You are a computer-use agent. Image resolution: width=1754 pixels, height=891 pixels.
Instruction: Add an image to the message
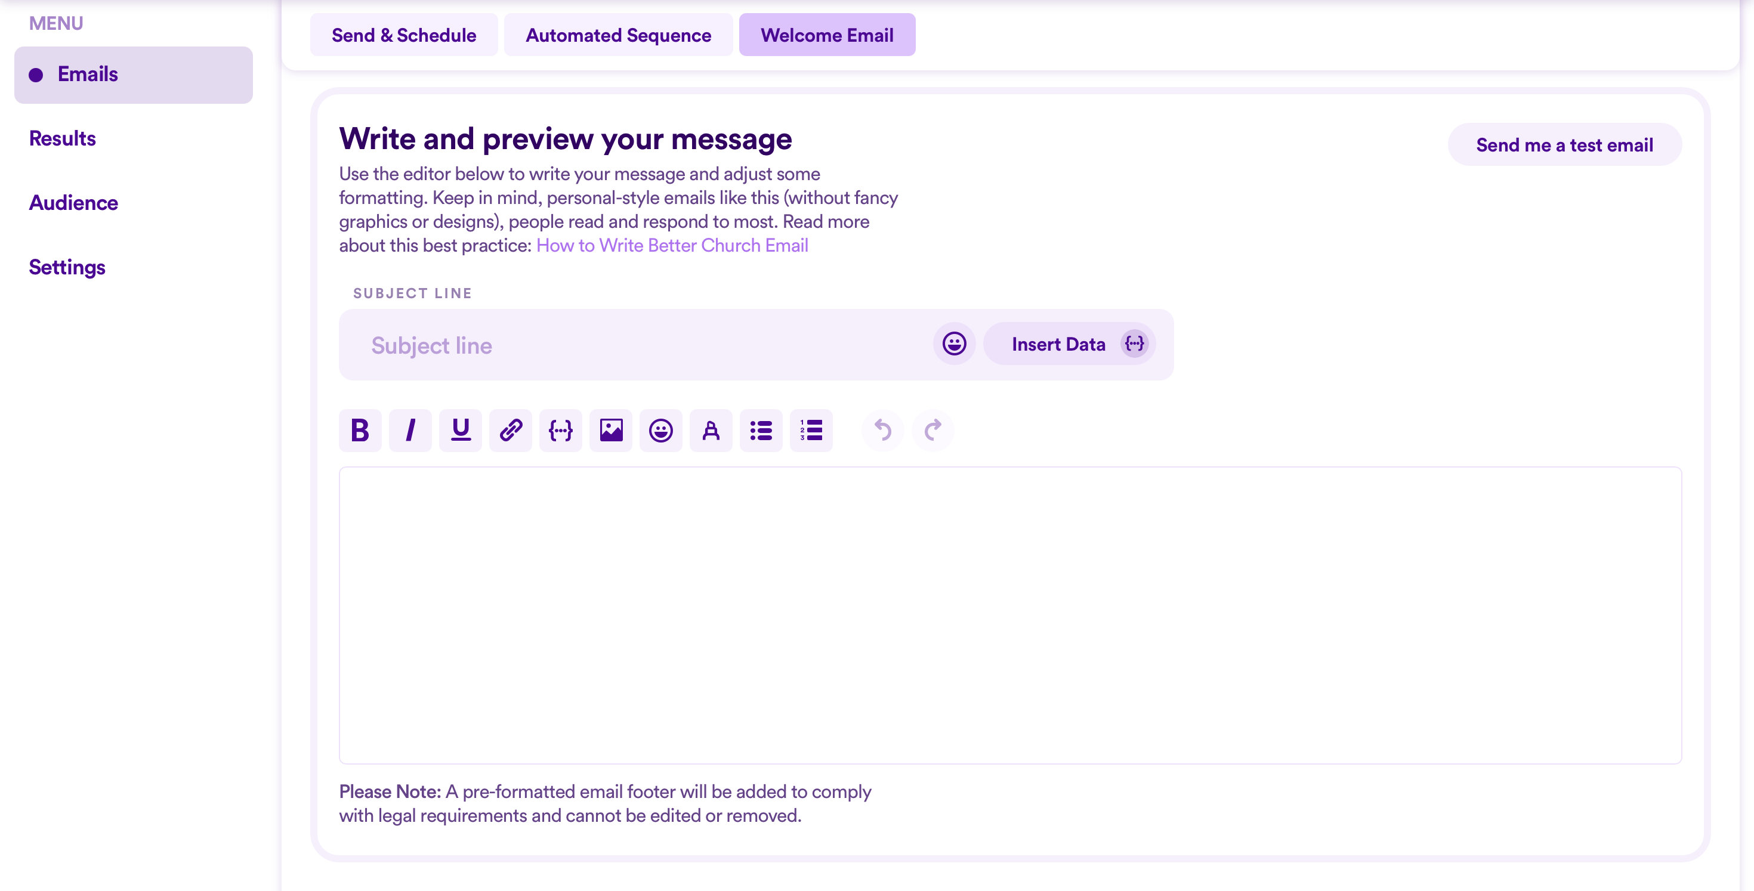[x=611, y=430]
